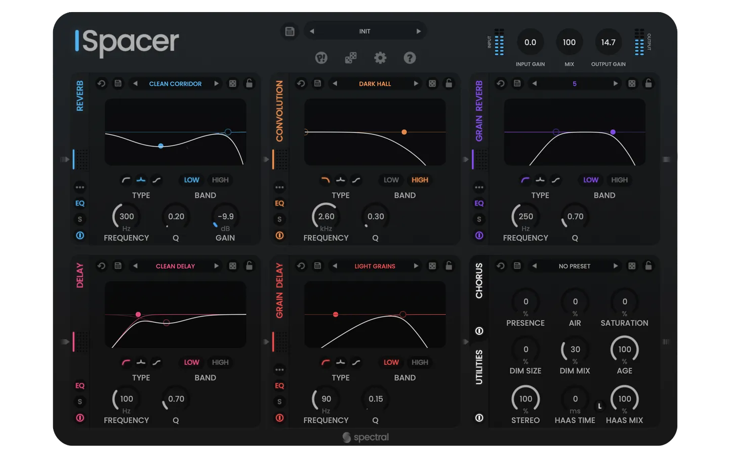
Task: Toggle Utilities power button
Action: (479, 418)
